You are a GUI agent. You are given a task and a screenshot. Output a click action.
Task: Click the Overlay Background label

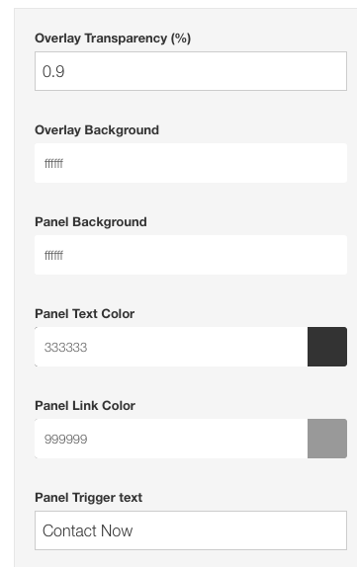[97, 130]
